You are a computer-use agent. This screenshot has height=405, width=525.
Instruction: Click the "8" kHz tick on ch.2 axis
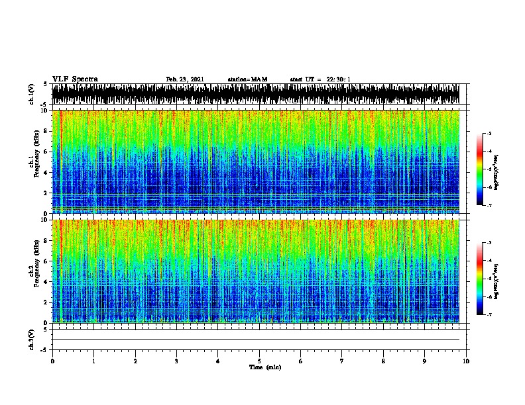46,241
